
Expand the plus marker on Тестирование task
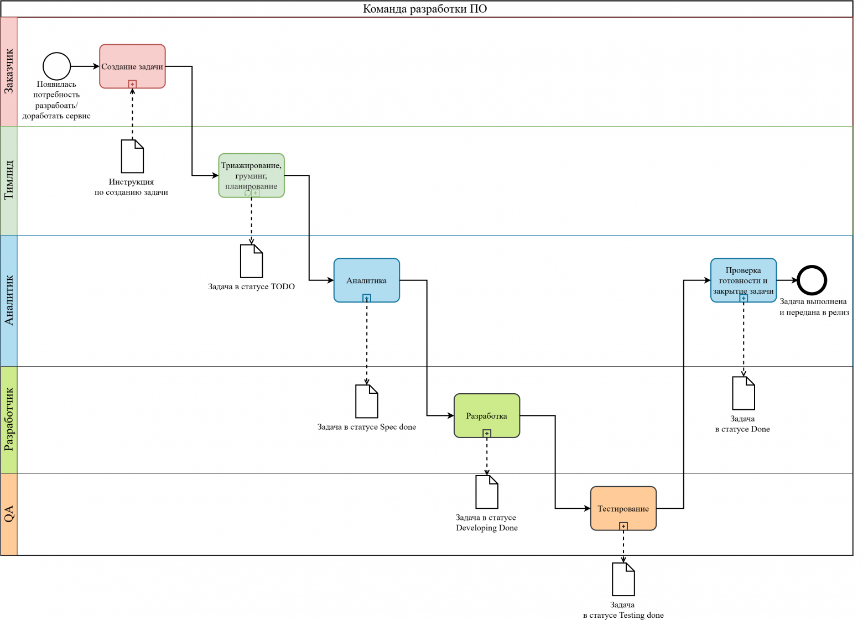pyautogui.click(x=623, y=526)
